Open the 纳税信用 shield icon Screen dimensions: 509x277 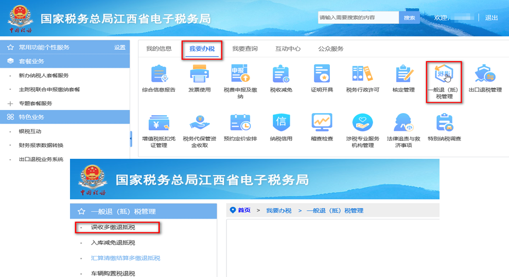pos(281,123)
